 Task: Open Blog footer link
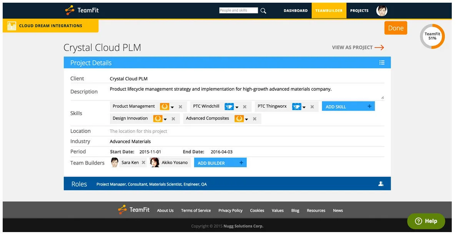click(x=295, y=211)
